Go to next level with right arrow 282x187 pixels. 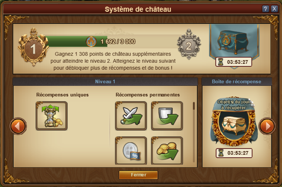tap(267, 126)
